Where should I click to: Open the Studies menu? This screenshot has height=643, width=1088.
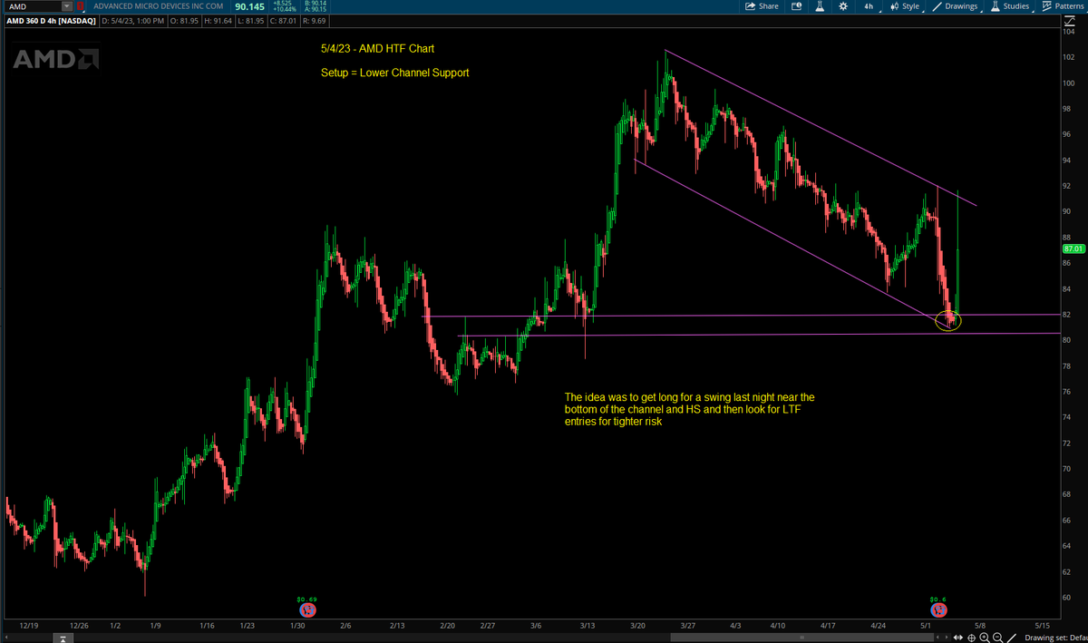(1011, 6)
